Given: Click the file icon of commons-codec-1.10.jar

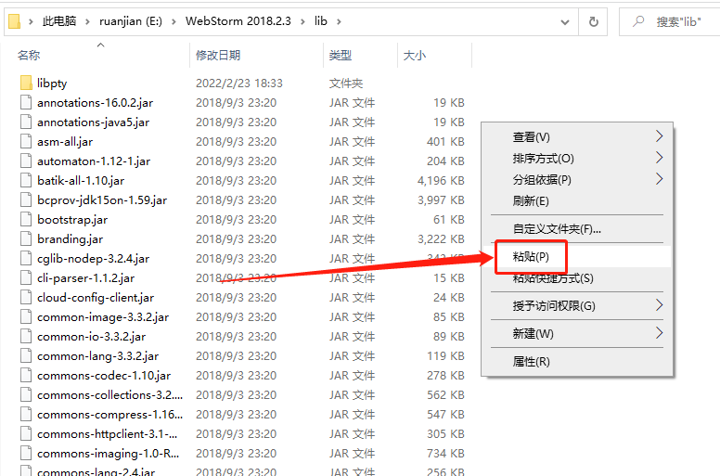Looking at the screenshot, I should click(x=26, y=376).
